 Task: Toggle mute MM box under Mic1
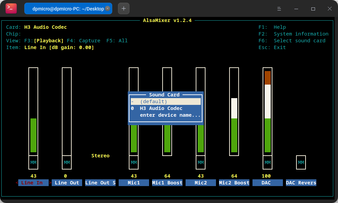[x=134, y=162]
